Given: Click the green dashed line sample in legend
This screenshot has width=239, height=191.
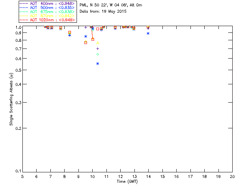Looking at the screenshot, I should coord(24,12).
